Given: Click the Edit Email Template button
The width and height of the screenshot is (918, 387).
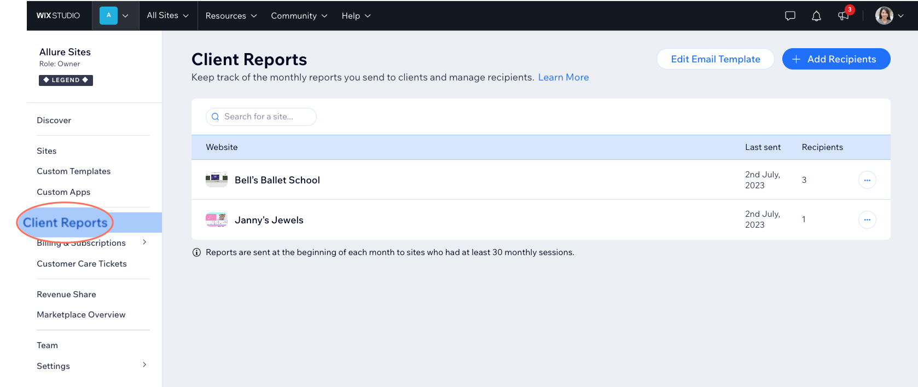Looking at the screenshot, I should [716, 59].
